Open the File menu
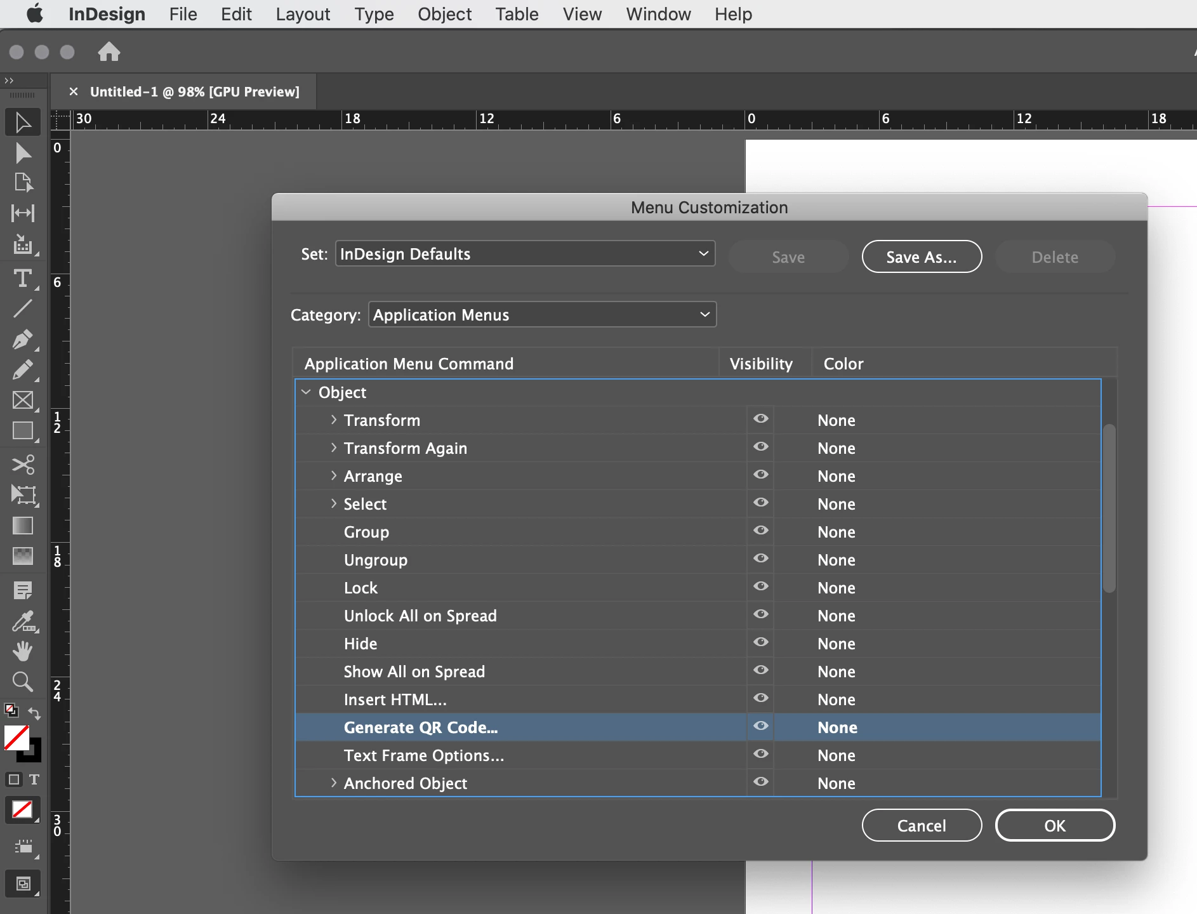The width and height of the screenshot is (1197, 914). [183, 14]
